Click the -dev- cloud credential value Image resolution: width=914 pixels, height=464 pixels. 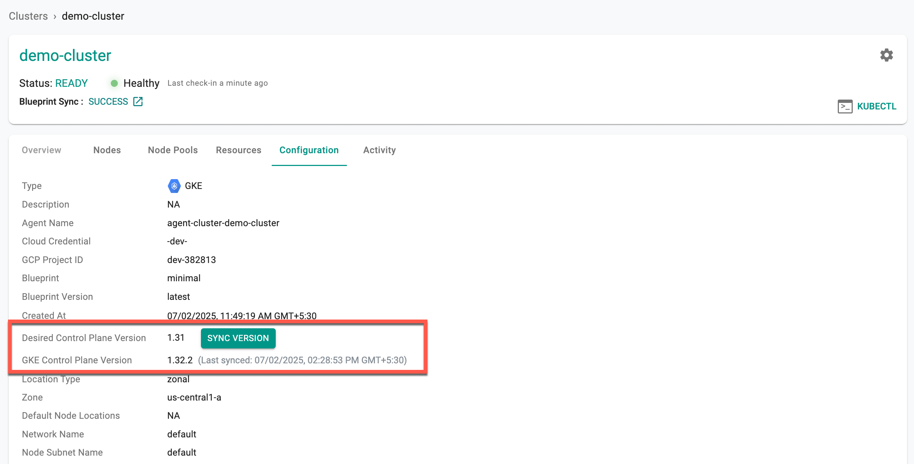(x=177, y=241)
